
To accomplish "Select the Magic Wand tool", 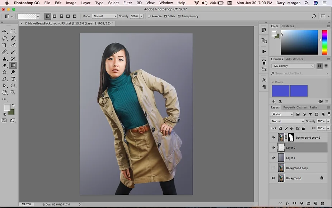I will (13, 38).
